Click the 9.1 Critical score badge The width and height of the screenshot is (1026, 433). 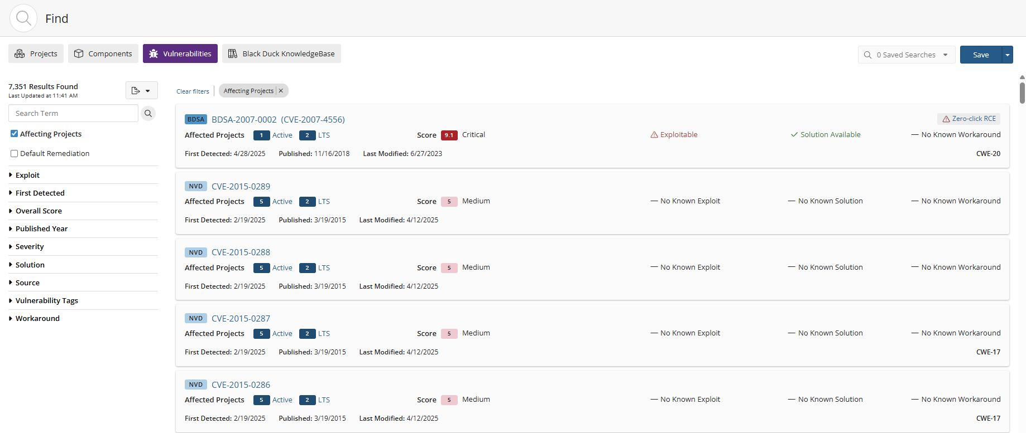[x=449, y=135]
